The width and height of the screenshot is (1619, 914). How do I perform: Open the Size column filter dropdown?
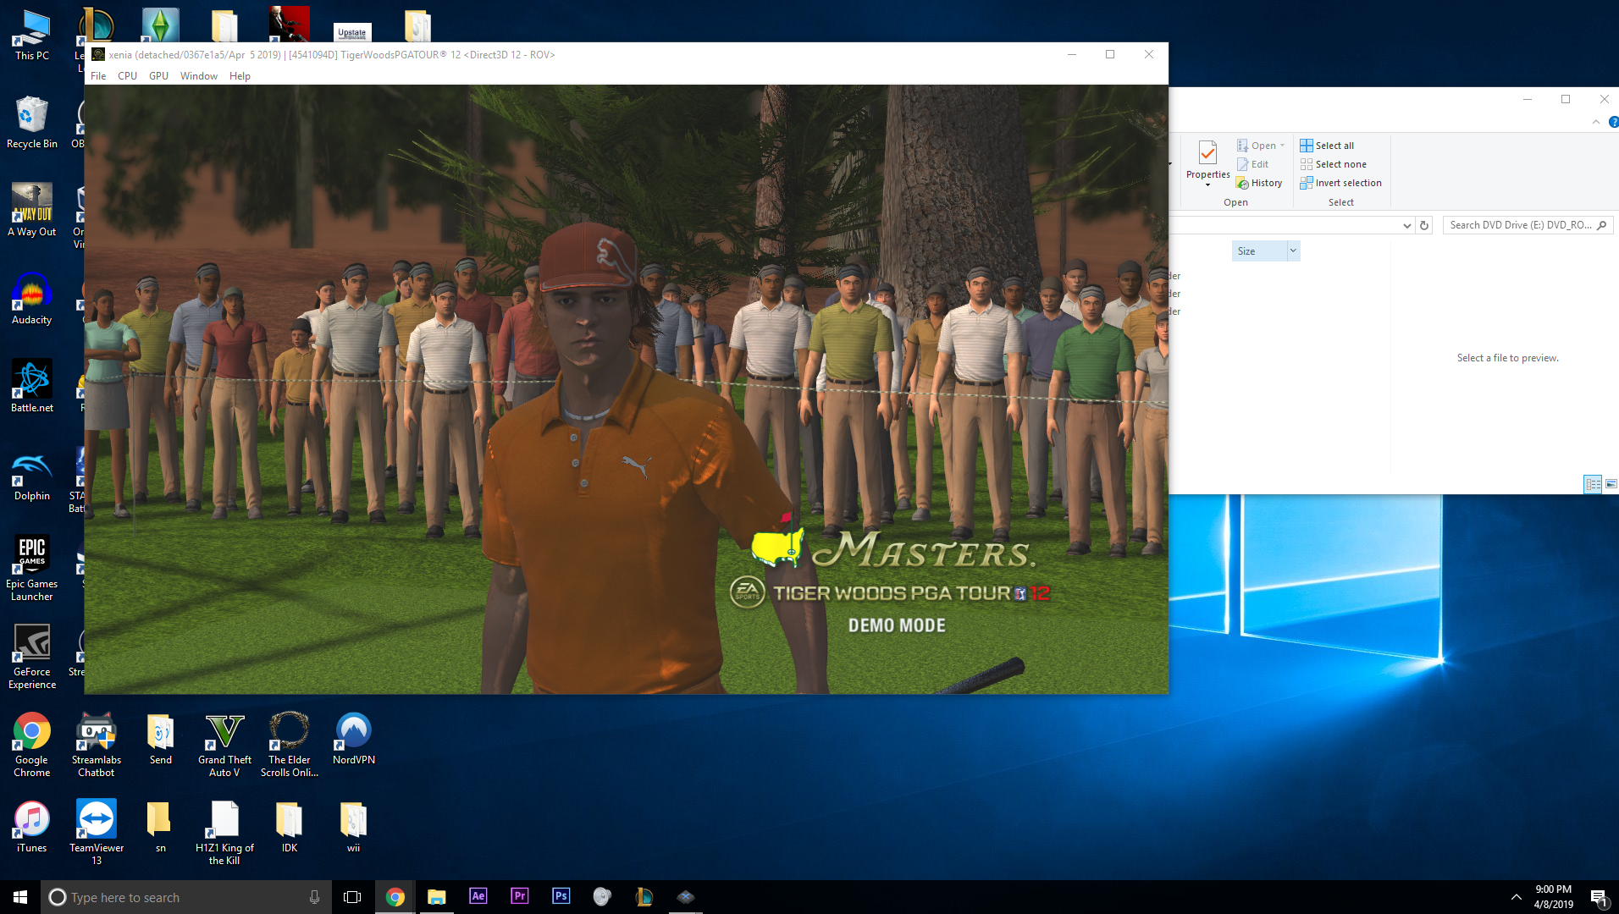click(1293, 251)
